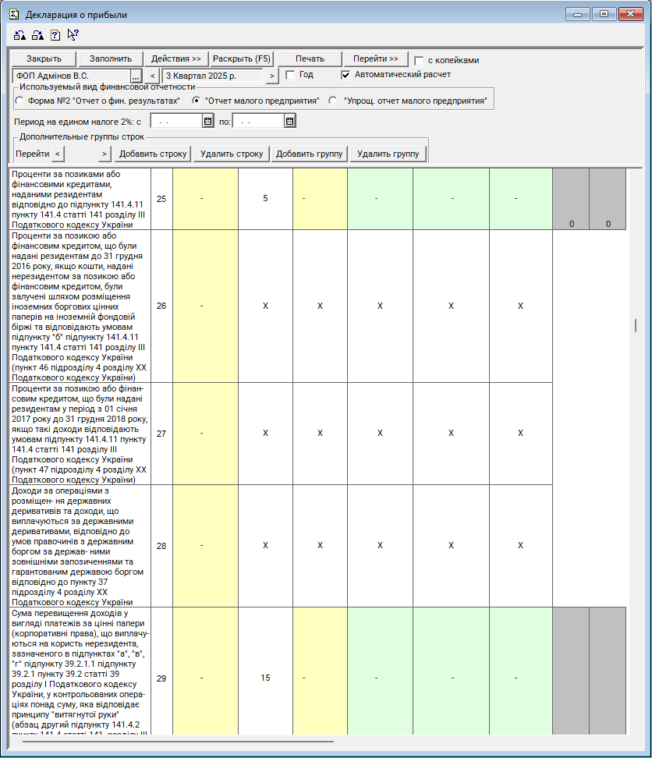Image resolution: width=652 pixels, height=758 pixels.
Task: Open calendar picker for period start date
Action: coord(207,121)
